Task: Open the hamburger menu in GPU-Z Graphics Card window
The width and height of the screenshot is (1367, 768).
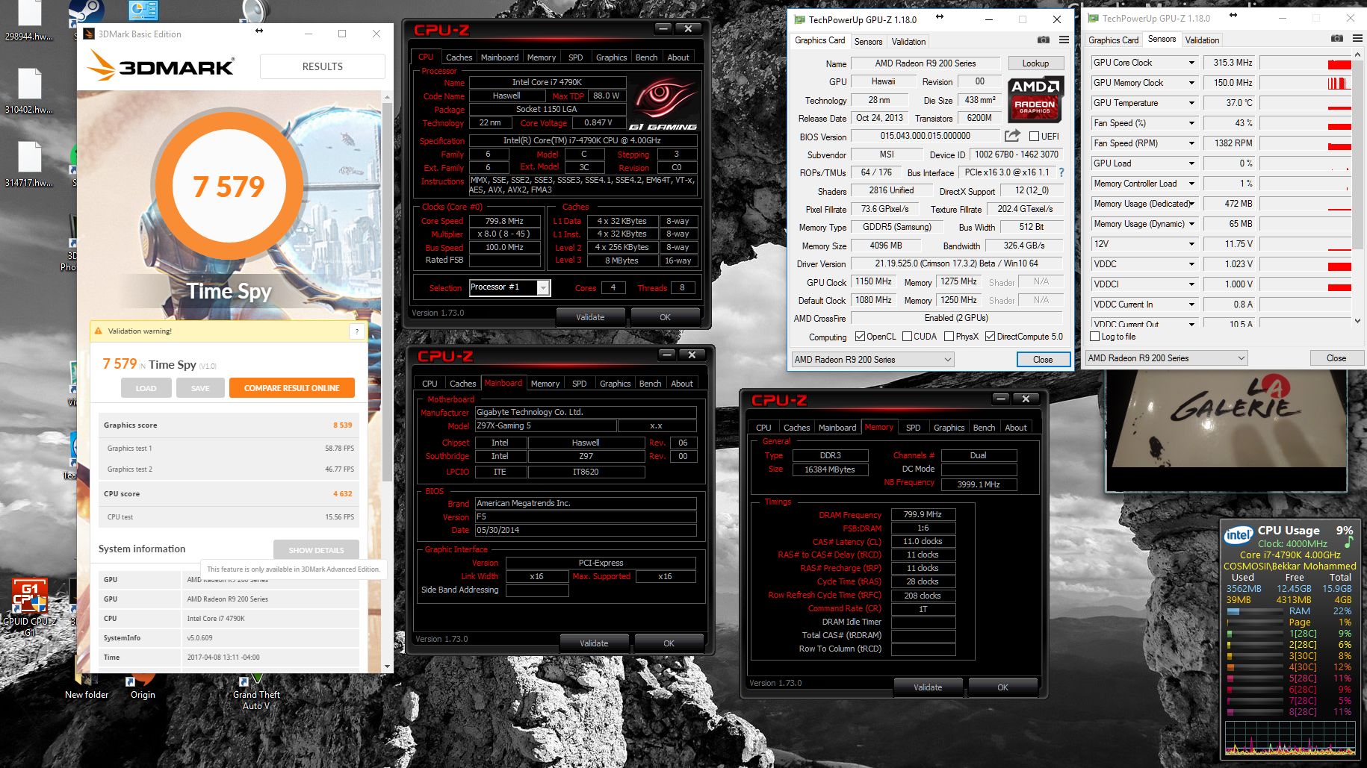Action: click(x=1064, y=40)
